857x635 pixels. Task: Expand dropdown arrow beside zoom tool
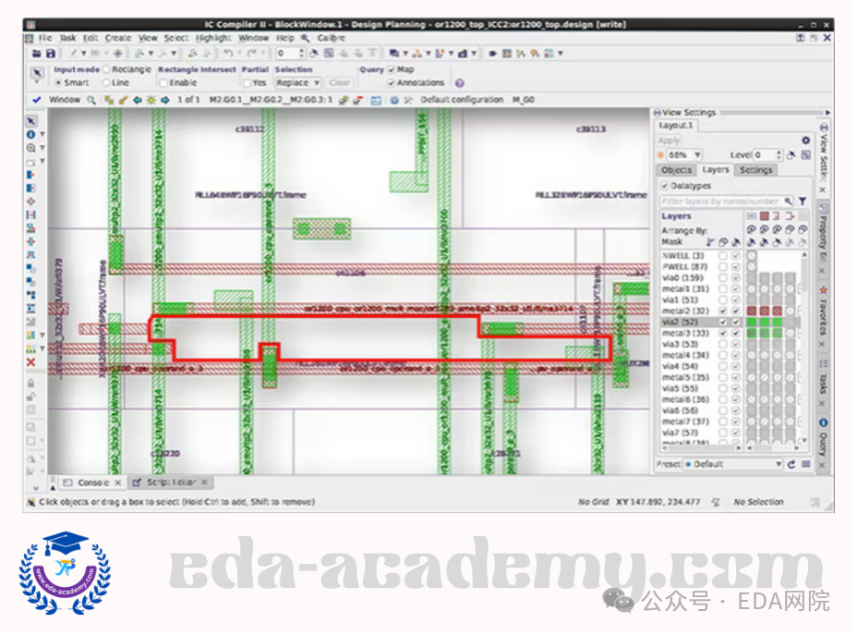42,148
